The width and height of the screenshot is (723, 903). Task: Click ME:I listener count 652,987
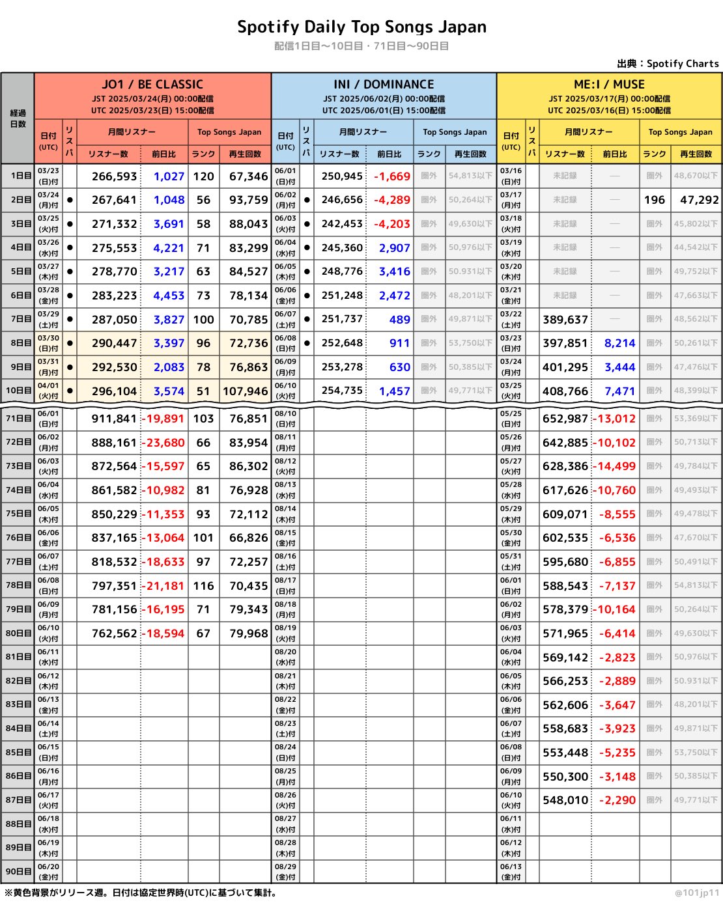[565, 419]
